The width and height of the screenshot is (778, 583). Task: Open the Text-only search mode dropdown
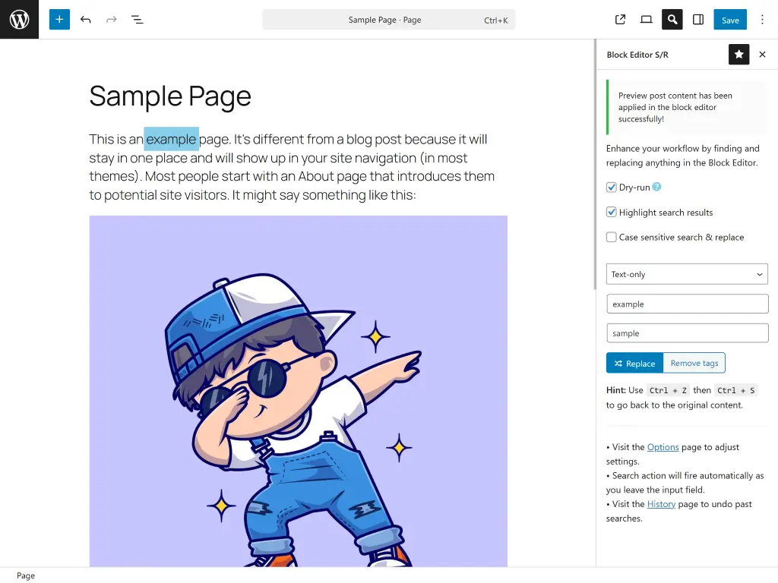pyautogui.click(x=686, y=274)
